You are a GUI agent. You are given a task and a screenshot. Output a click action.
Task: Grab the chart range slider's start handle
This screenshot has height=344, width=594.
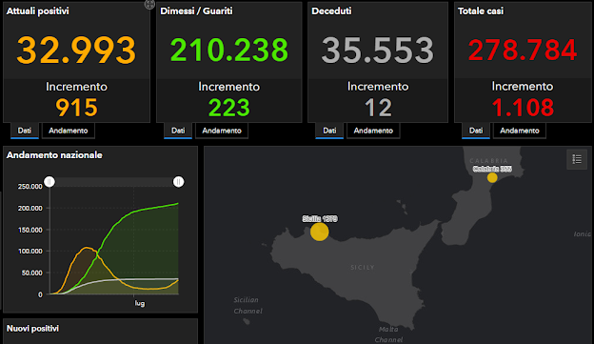tap(49, 182)
